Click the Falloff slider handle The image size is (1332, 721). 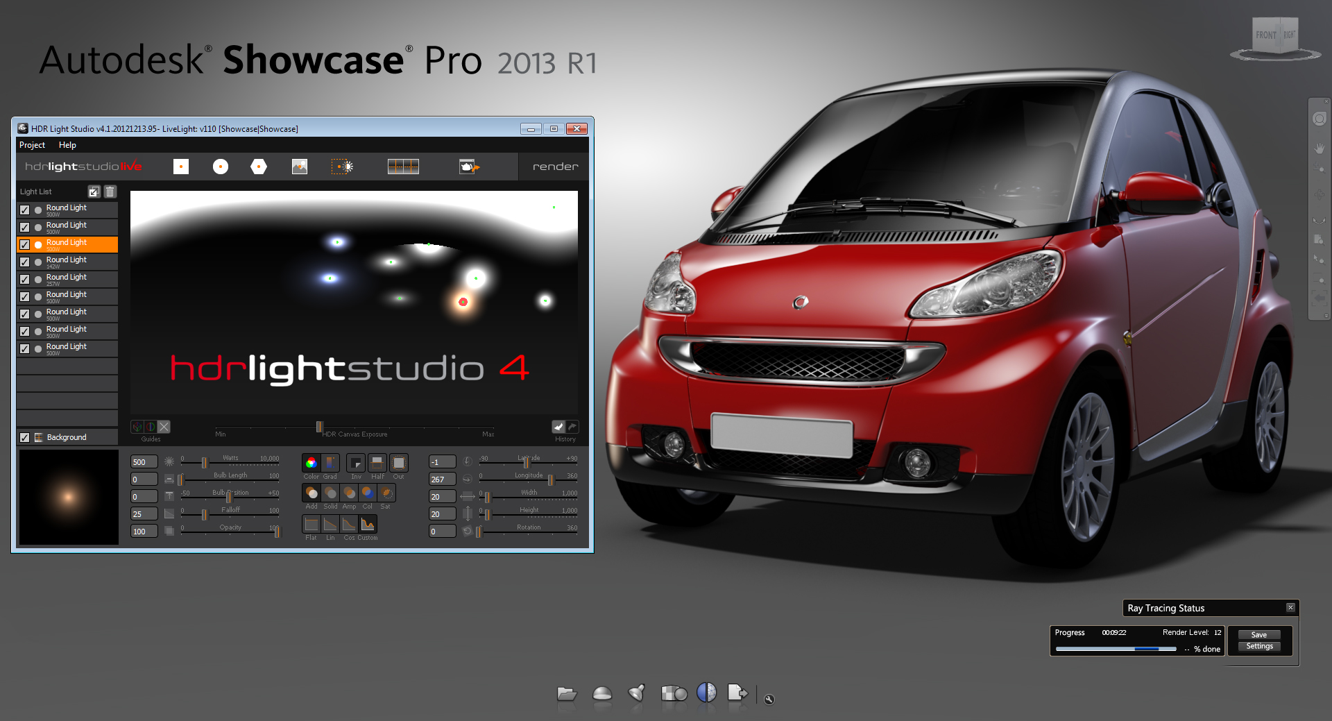click(204, 514)
